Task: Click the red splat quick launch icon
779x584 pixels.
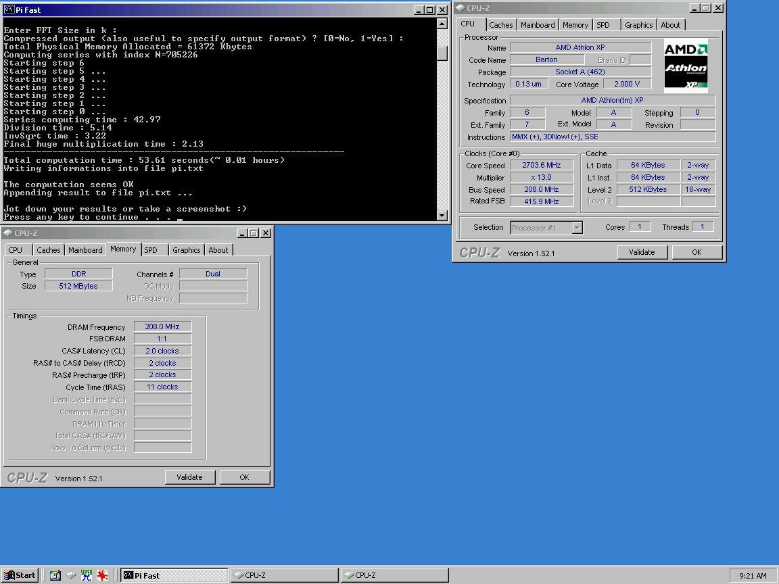Action: 102,575
